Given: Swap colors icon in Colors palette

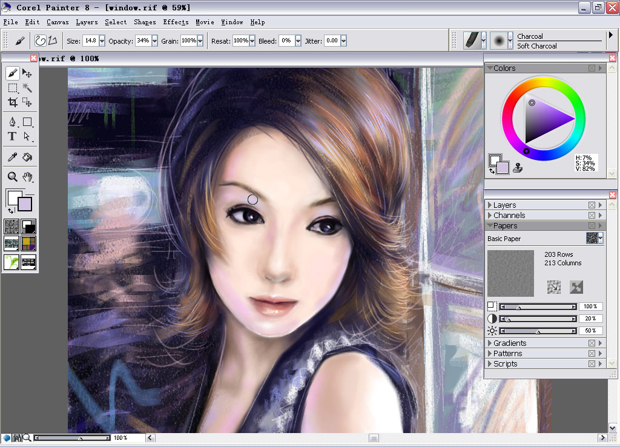Looking at the screenshot, I should click(x=492, y=171).
